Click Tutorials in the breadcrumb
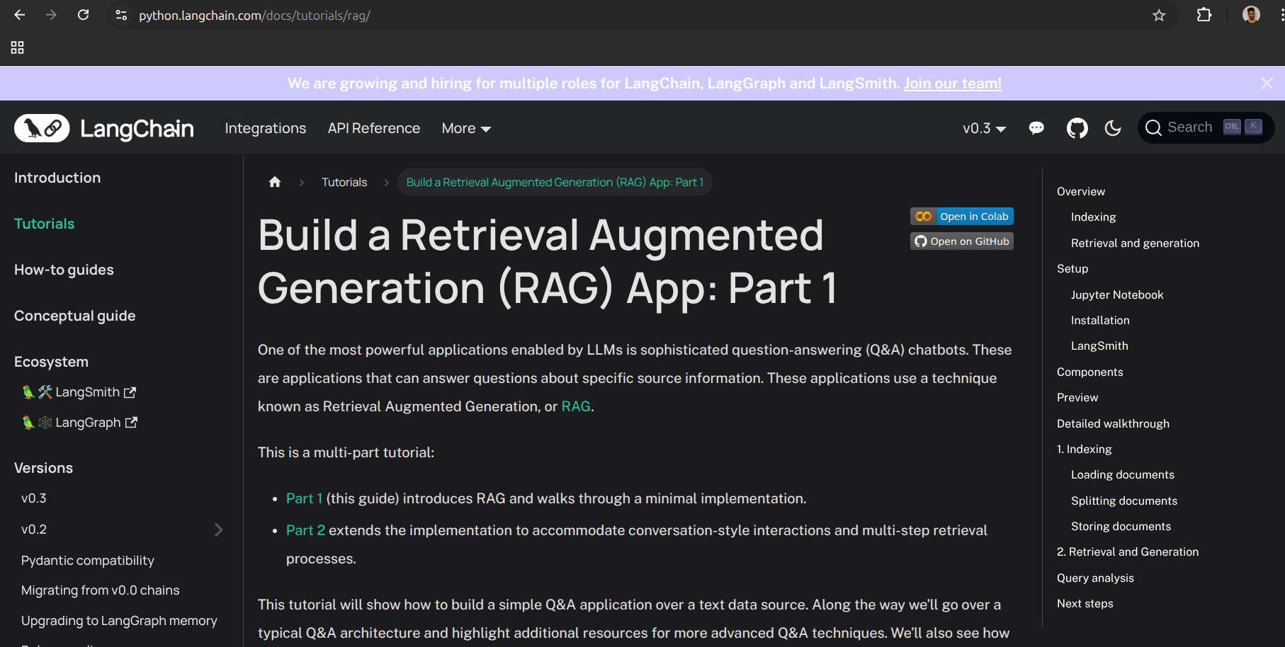The image size is (1285, 647). [344, 182]
